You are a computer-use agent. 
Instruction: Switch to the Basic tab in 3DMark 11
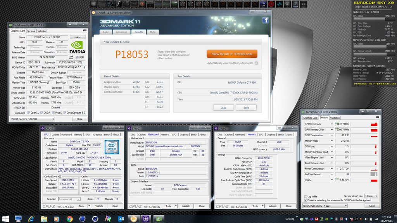coord(106,32)
